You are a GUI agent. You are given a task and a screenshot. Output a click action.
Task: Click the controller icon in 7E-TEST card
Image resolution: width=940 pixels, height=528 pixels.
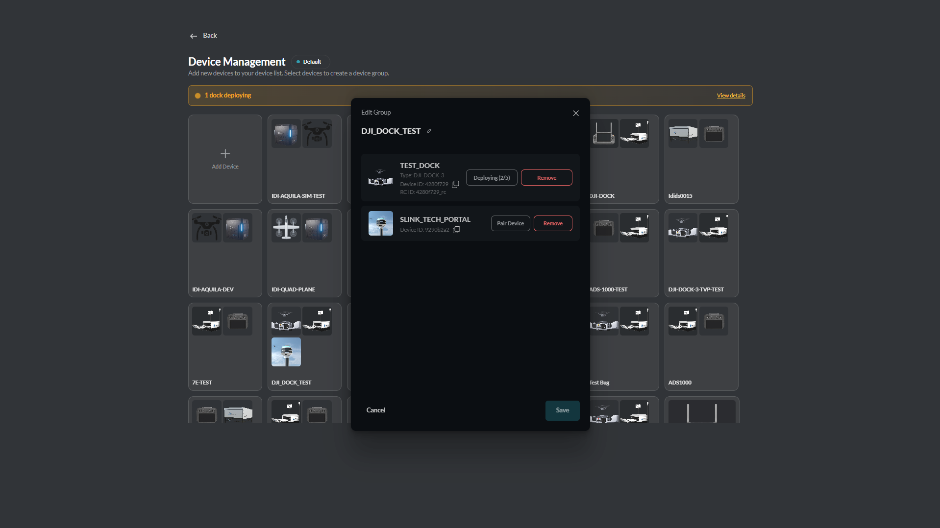[x=238, y=321]
